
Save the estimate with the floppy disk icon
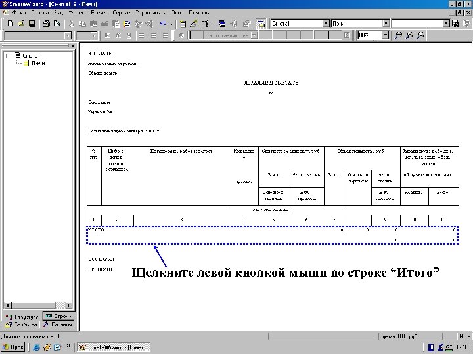[x=32, y=24]
